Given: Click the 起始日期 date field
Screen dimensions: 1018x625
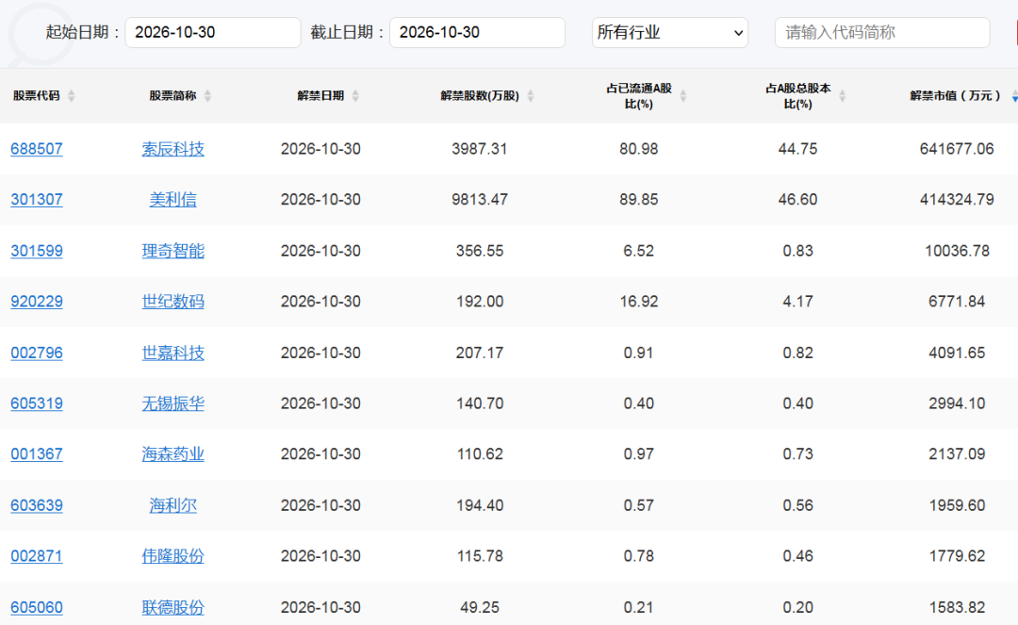Looking at the screenshot, I should click(213, 32).
